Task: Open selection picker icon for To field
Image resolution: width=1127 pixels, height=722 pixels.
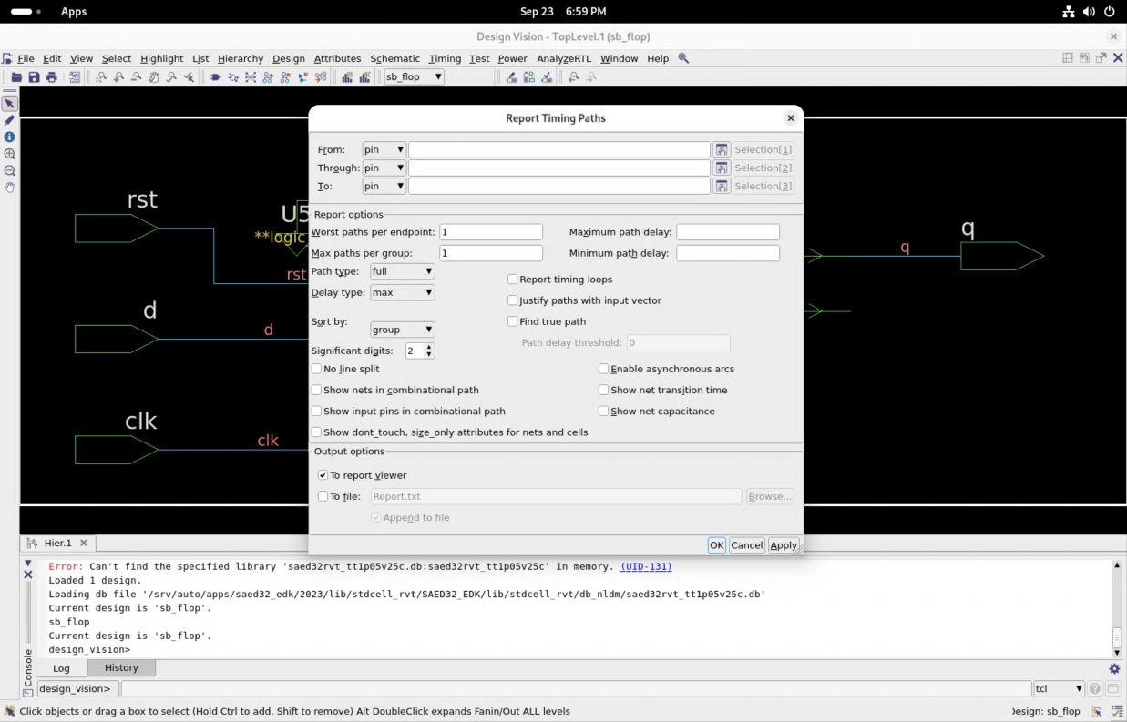Action: pos(722,186)
